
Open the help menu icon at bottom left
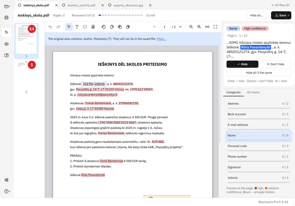7,191
